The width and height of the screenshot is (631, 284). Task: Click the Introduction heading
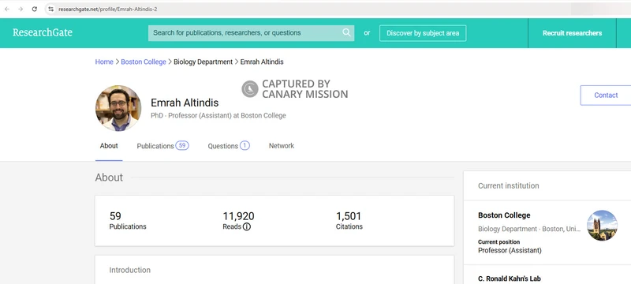(130, 270)
